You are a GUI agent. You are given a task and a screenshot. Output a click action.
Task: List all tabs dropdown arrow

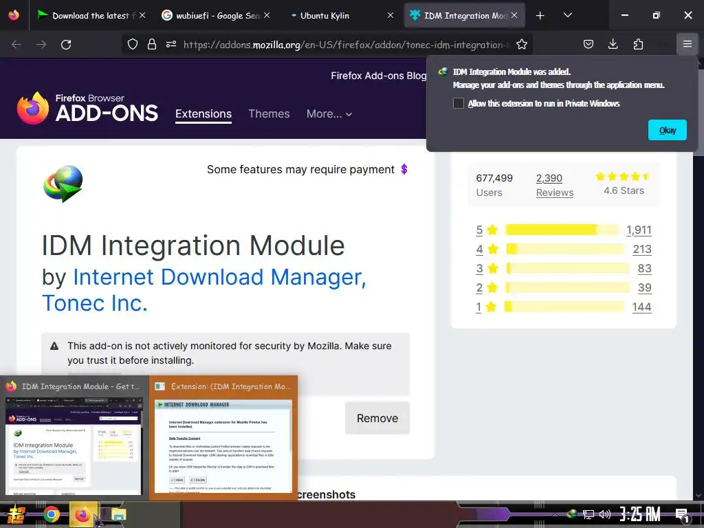(x=567, y=15)
